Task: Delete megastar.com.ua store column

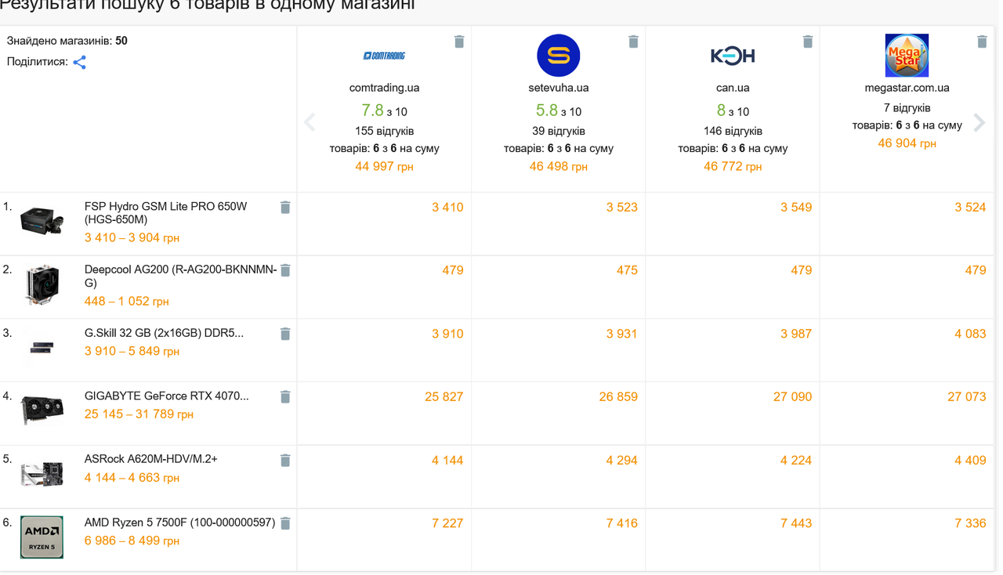Action: (982, 42)
